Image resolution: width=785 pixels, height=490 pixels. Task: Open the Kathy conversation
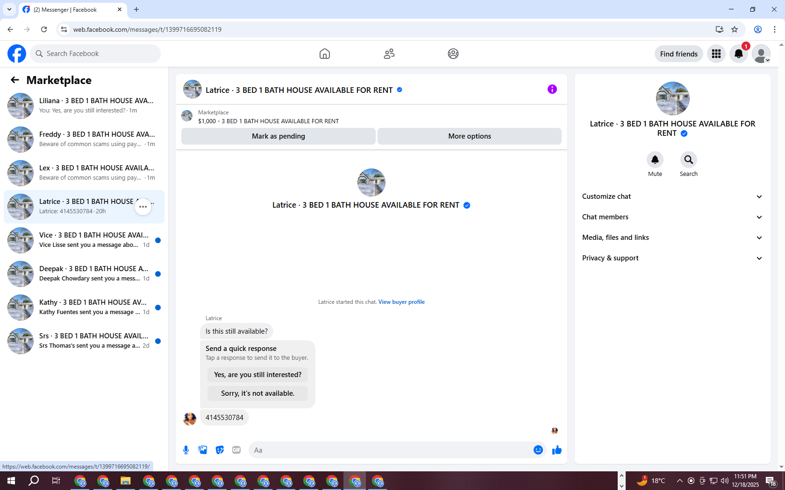click(x=84, y=307)
